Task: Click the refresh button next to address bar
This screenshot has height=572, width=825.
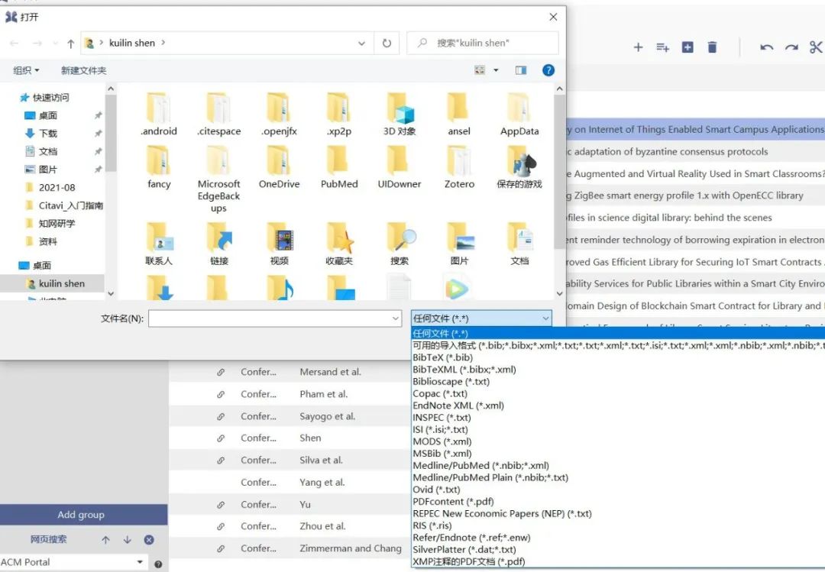Action: pos(387,44)
